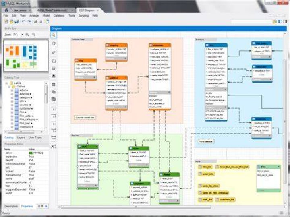Collapse the sakila schema node
This screenshot has width=290, height=217.
[7, 83]
